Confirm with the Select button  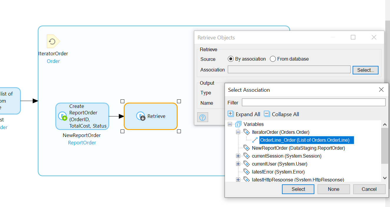pos(298,189)
